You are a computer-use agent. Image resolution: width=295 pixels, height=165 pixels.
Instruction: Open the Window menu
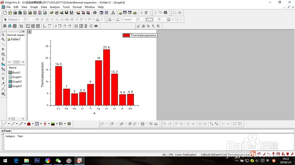coord(90,7)
